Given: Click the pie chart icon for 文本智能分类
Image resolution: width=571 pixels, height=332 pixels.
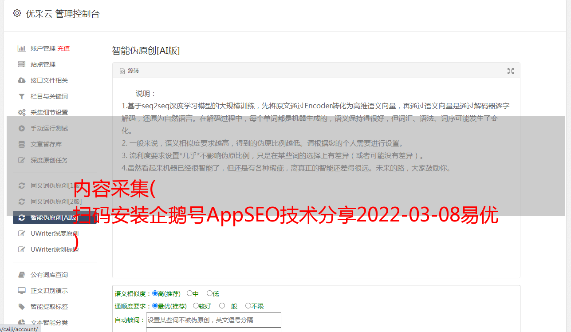Looking at the screenshot, I should coord(21,323).
